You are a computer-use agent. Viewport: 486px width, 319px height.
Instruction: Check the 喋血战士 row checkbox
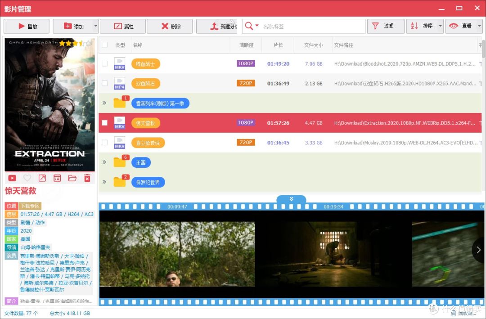(x=105, y=63)
